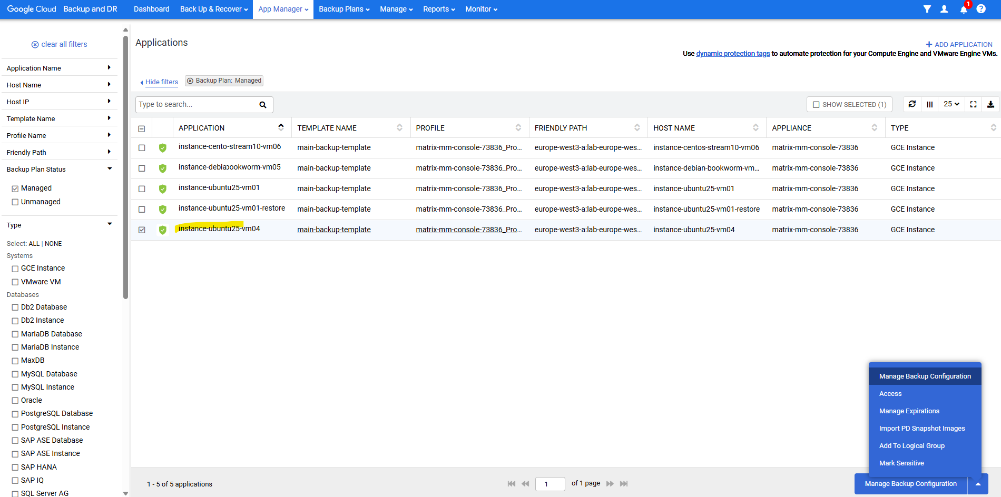Toggle full screen table view
The width and height of the screenshot is (1001, 497).
click(973, 104)
